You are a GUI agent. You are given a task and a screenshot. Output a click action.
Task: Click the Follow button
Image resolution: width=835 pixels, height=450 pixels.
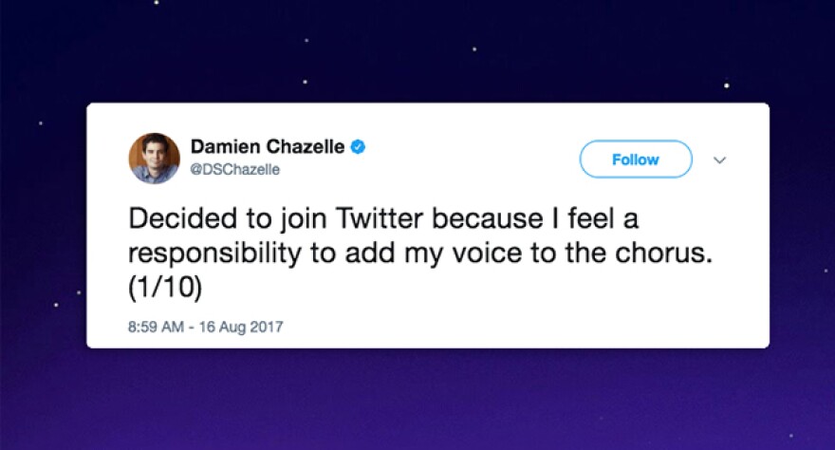(x=635, y=159)
